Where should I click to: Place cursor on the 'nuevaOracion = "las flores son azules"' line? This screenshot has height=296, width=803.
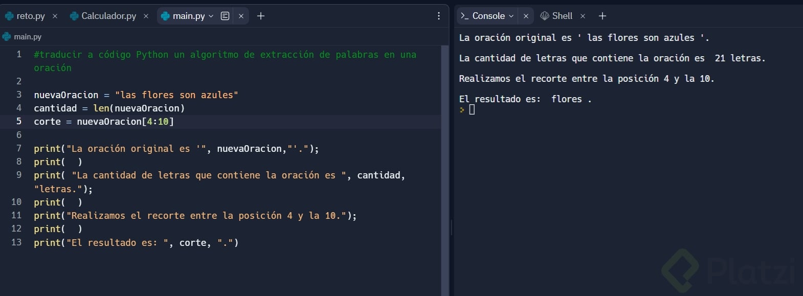pos(136,95)
